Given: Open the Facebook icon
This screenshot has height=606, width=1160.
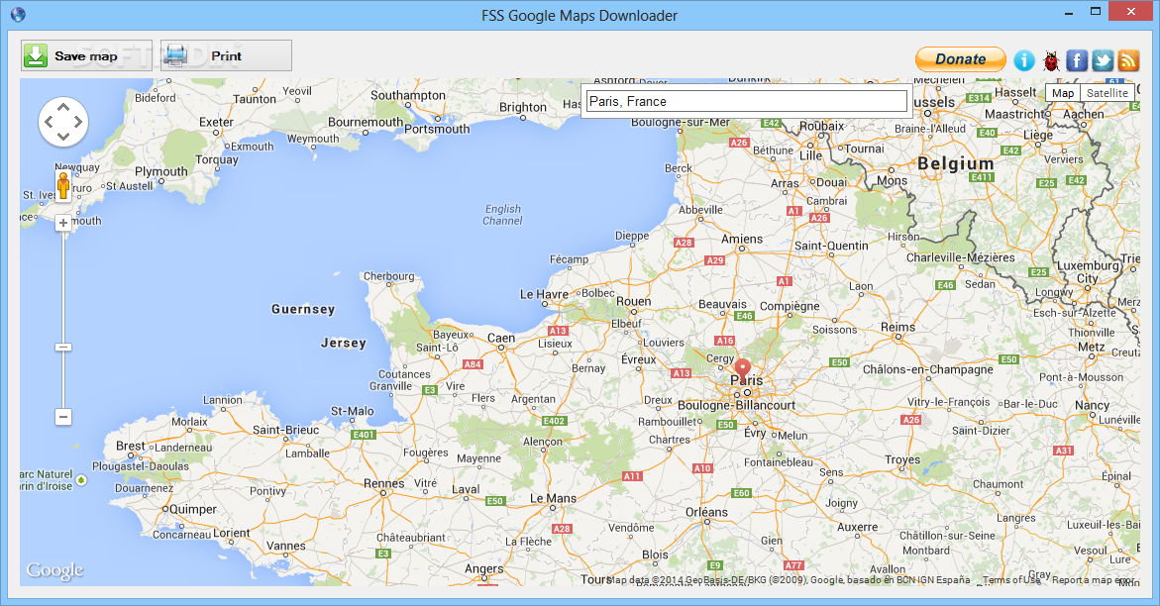Looking at the screenshot, I should [1077, 60].
